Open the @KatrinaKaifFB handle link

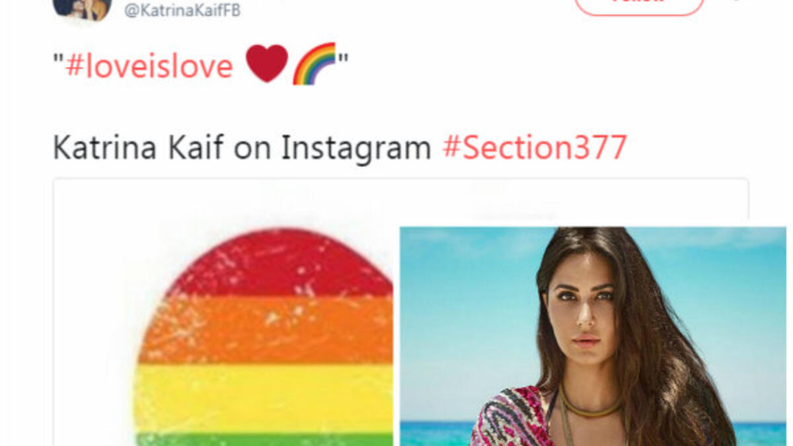pos(182,12)
